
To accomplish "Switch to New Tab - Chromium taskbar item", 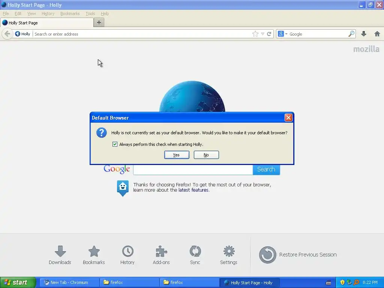I will click(69, 282).
